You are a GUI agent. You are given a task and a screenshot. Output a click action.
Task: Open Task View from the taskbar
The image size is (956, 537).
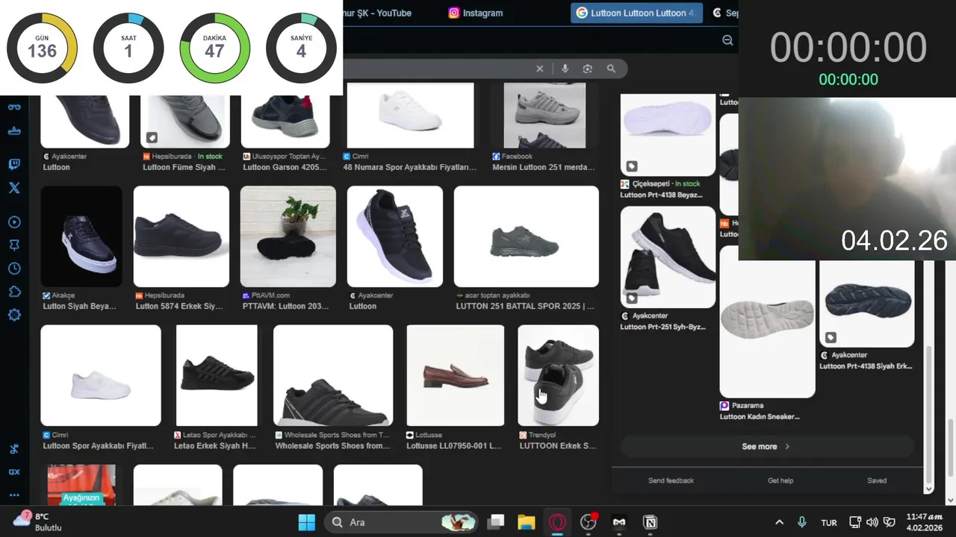pyautogui.click(x=496, y=522)
